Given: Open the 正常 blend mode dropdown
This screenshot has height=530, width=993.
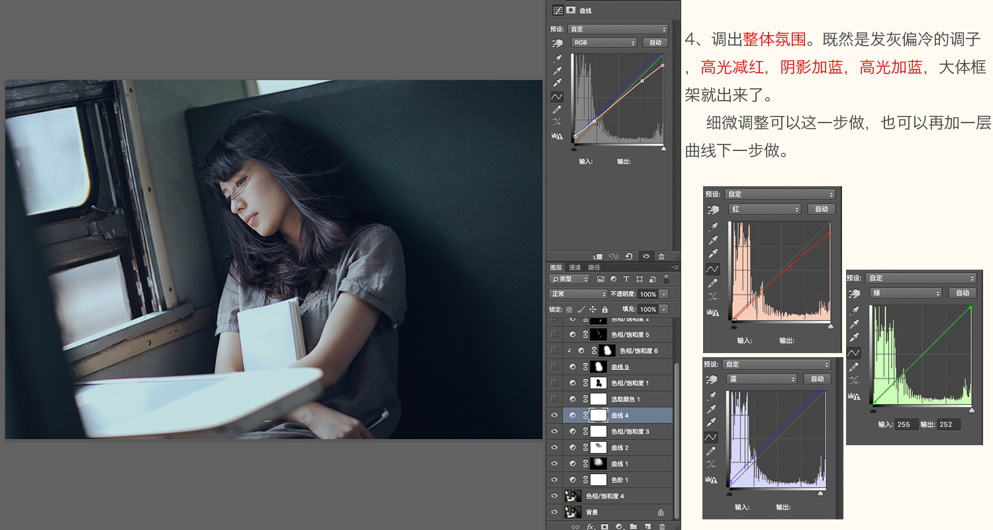Looking at the screenshot, I should (578, 293).
